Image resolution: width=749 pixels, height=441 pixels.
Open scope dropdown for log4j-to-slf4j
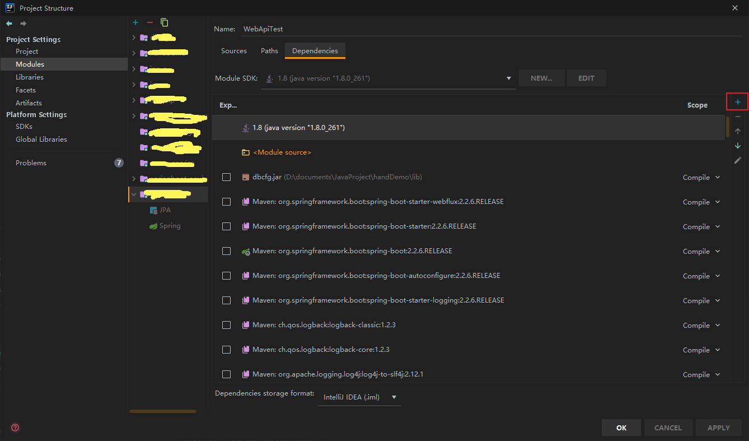[x=701, y=375]
